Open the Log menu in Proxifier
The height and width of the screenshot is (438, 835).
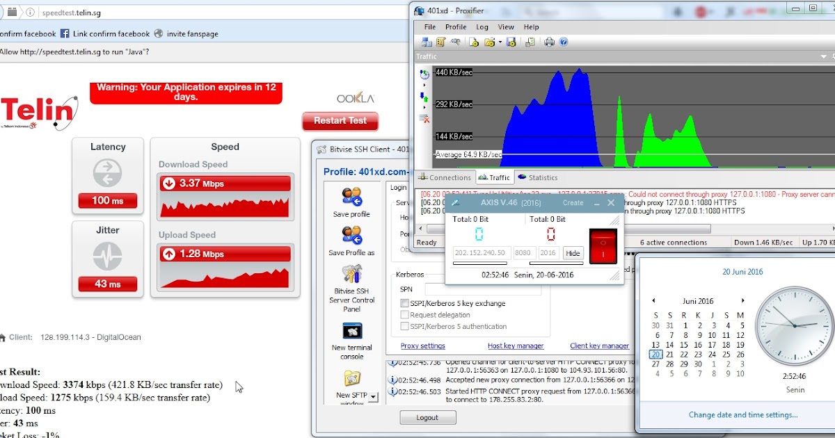point(482,27)
